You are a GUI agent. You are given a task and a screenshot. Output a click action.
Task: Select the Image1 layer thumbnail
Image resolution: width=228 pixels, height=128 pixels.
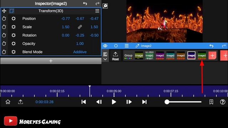(149, 55)
